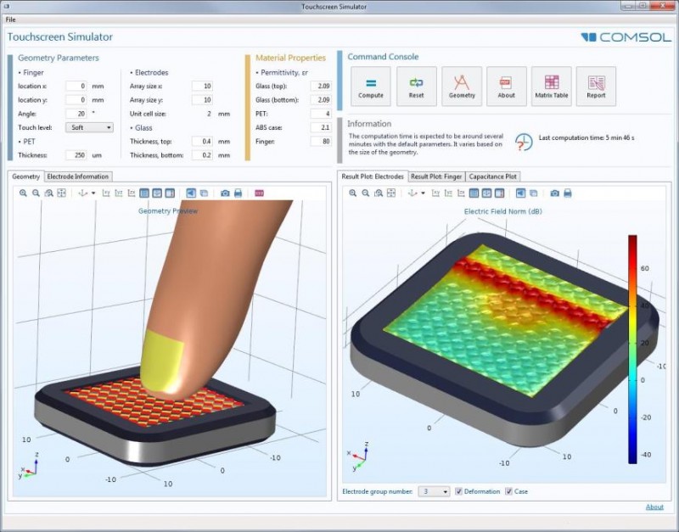Open the Matrix Table
Viewport: 679px width, 532px height.
[x=553, y=85]
